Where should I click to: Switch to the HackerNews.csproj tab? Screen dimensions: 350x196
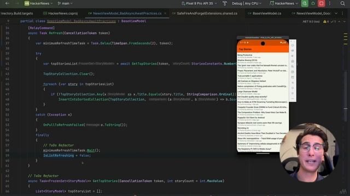click(x=60, y=13)
